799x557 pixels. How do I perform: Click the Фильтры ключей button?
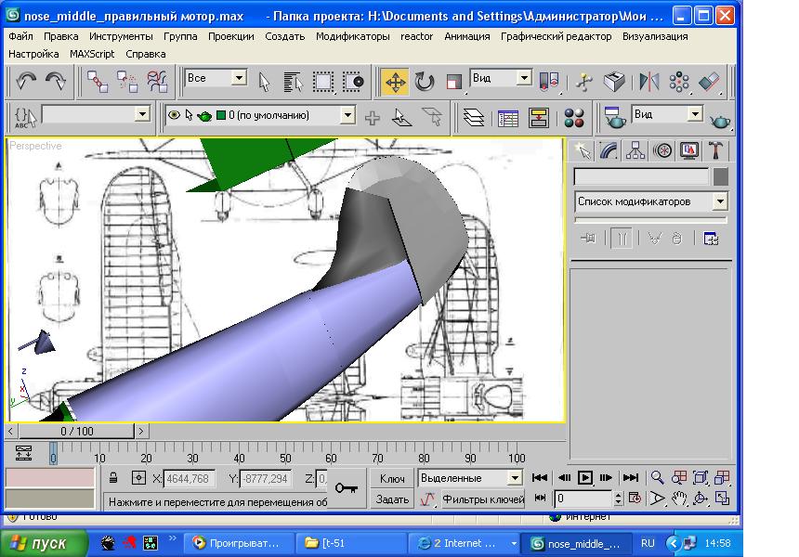coord(482,499)
